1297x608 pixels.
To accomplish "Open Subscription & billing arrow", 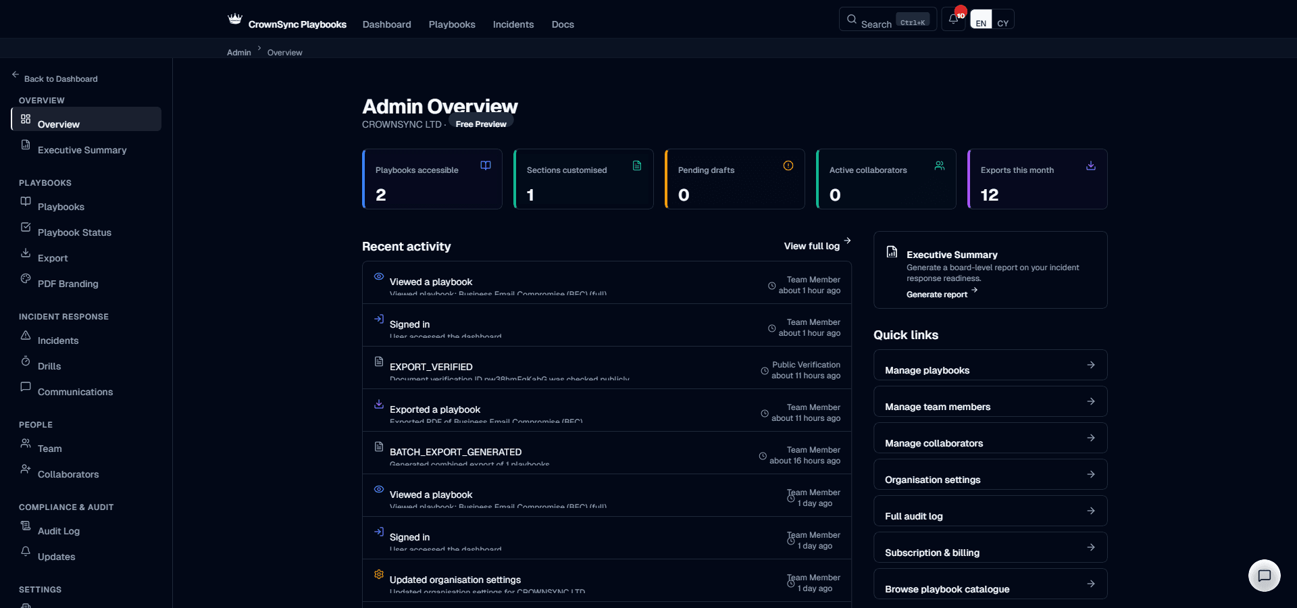I will click(x=1091, y=547).
